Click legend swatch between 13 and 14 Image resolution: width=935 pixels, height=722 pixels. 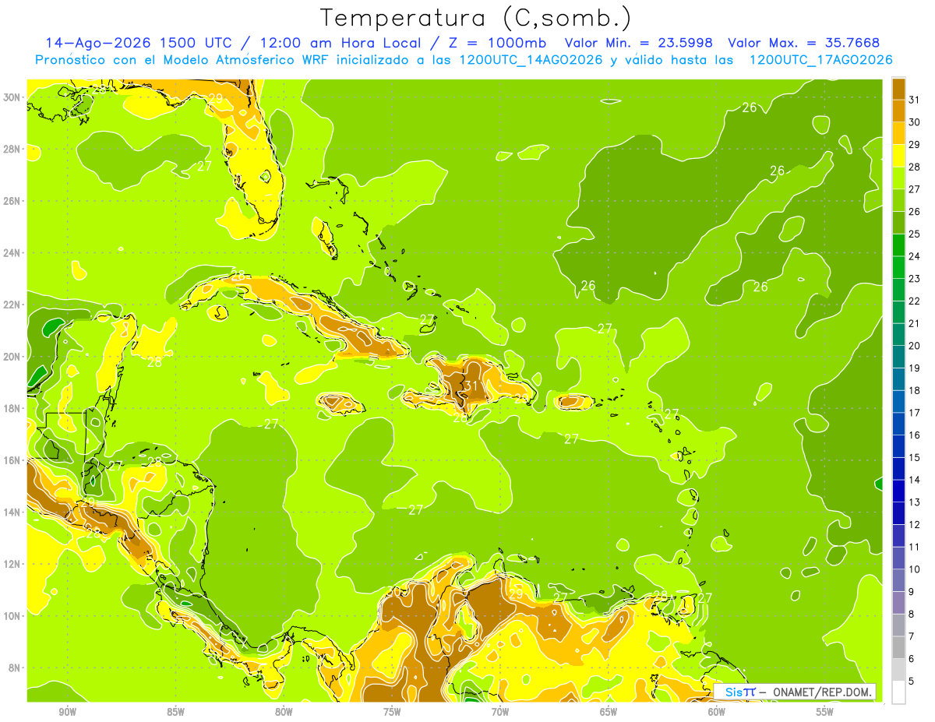(x=898, y=491)
